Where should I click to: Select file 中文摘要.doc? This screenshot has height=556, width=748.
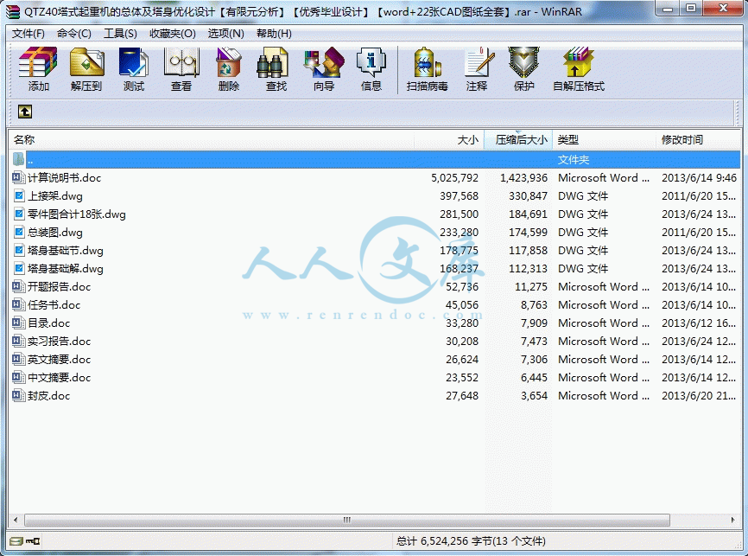click(x=375, y=377)
